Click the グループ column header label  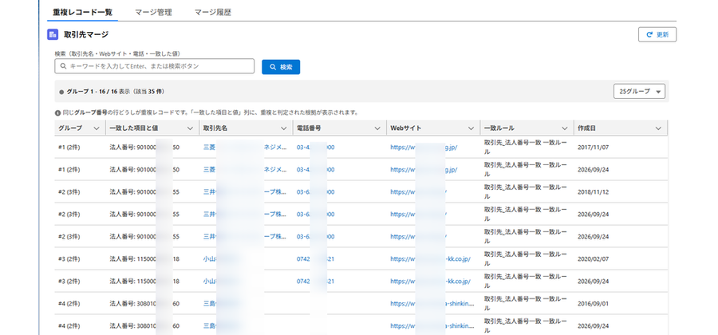click(x=70, y=128)
